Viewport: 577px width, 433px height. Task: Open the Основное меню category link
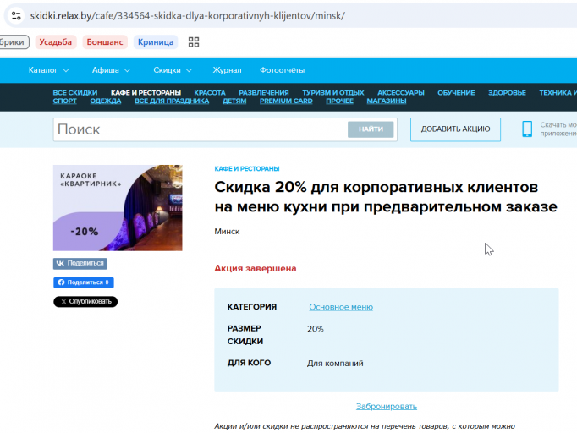[341, 307]
